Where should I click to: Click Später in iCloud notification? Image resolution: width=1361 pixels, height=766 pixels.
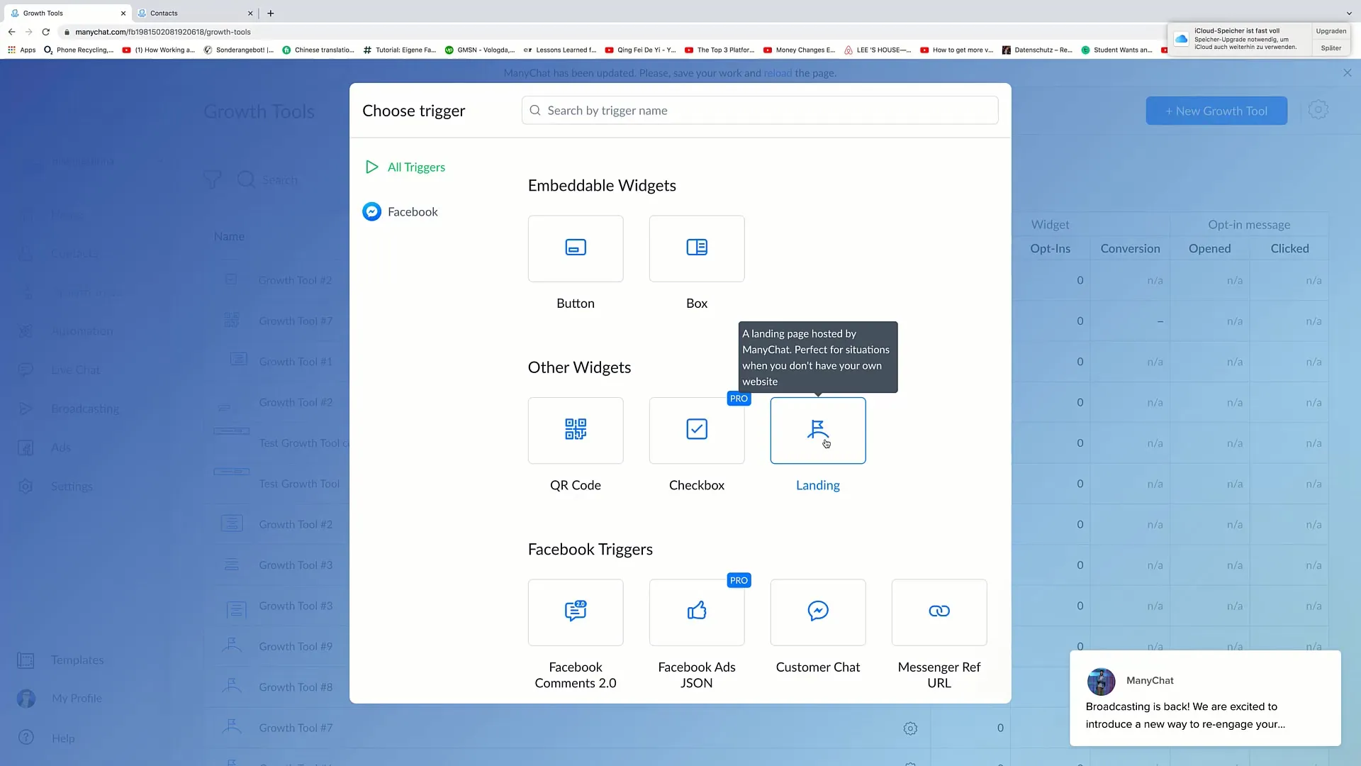pyautogui.click(x=1331, y=48)
